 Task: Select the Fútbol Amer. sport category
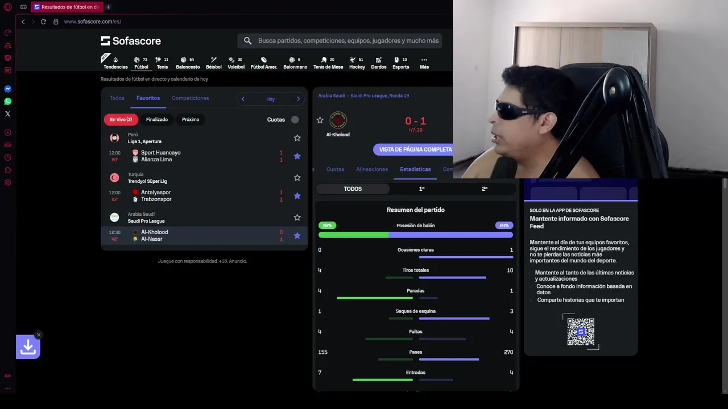264,63
